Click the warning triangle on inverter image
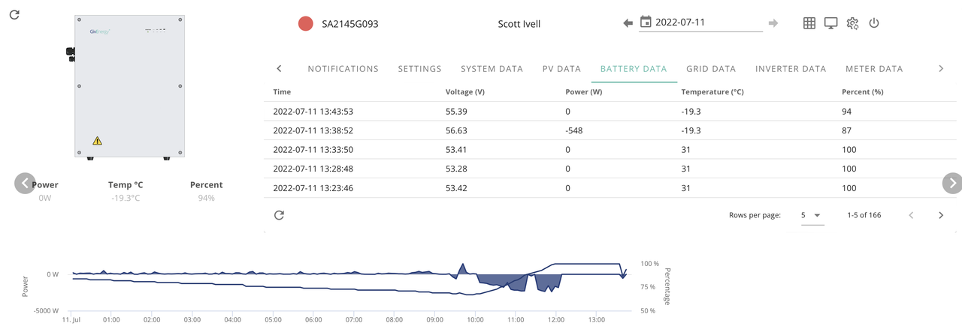Screen dimensions: 962x332 tap(97, 141)
